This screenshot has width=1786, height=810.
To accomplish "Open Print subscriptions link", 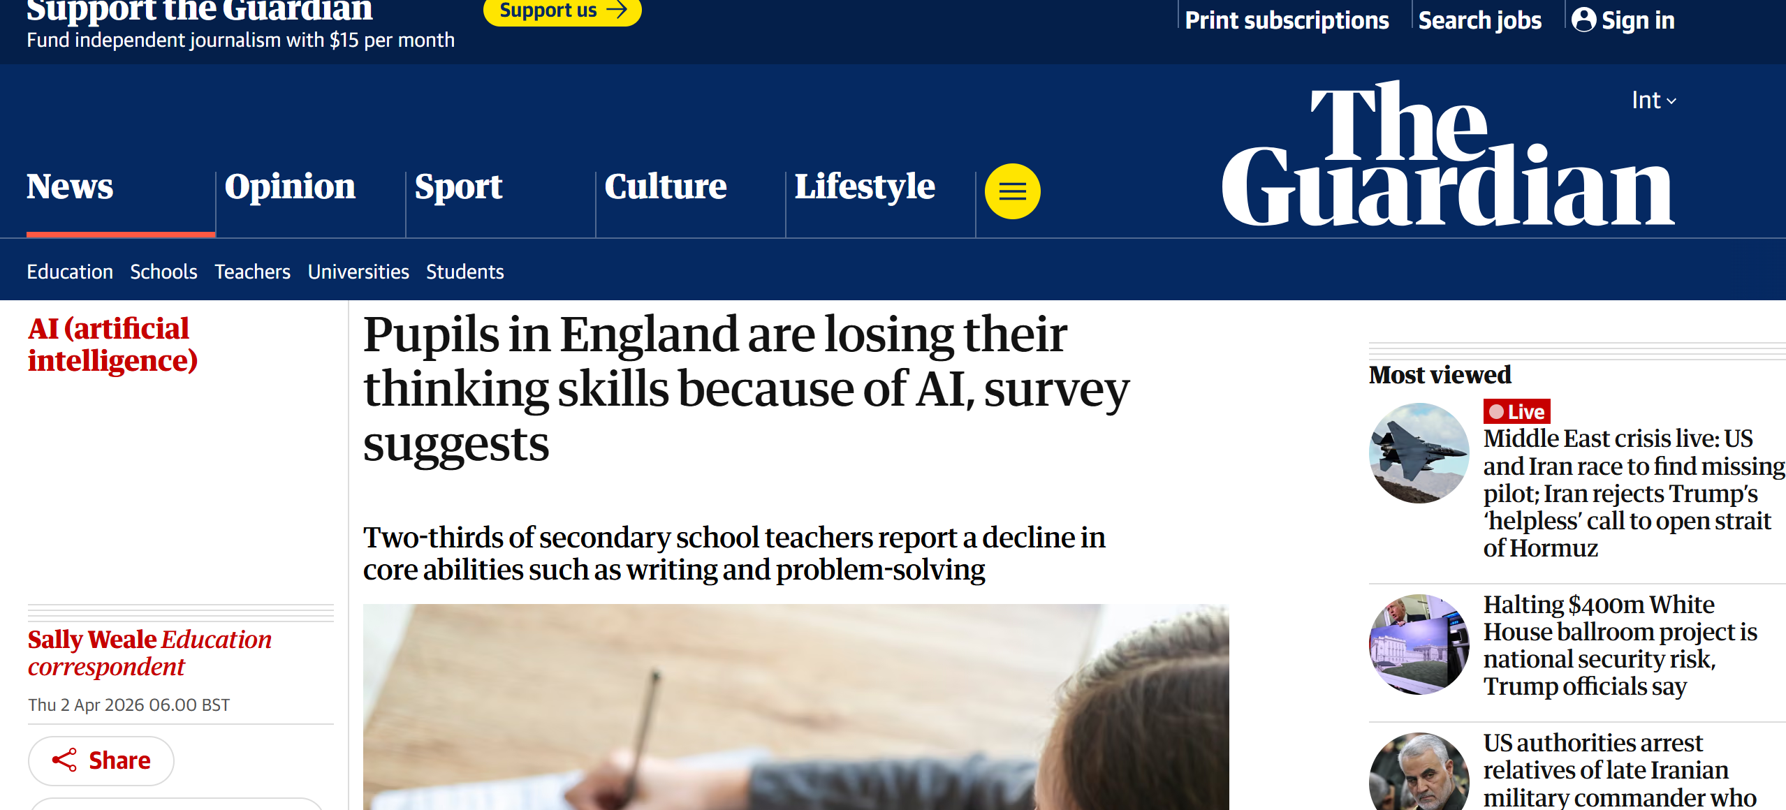I will coord(1287,20).
